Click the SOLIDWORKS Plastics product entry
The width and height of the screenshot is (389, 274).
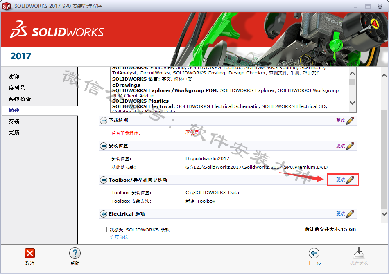140,101
